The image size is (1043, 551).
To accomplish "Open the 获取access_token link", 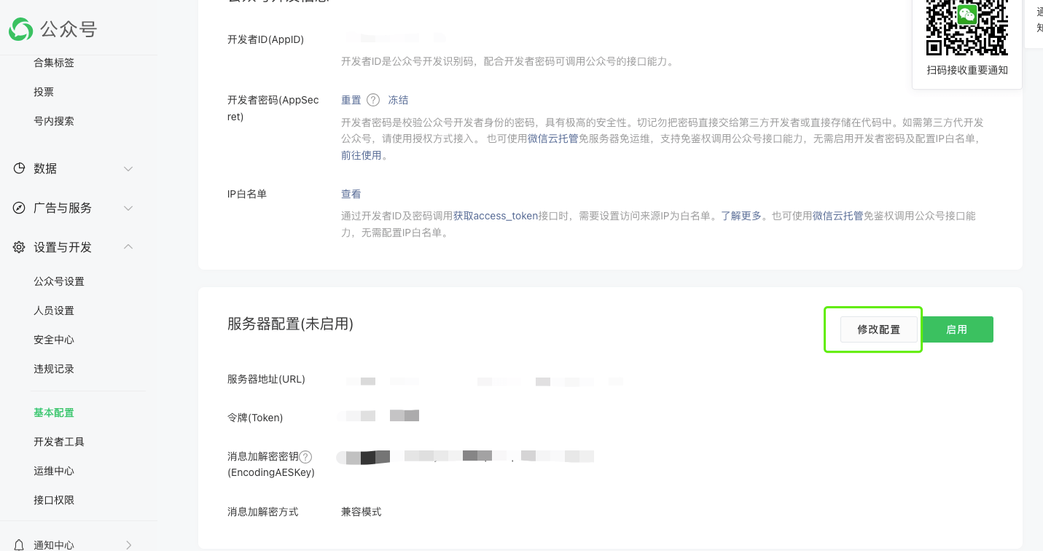I will coord(496,216).
